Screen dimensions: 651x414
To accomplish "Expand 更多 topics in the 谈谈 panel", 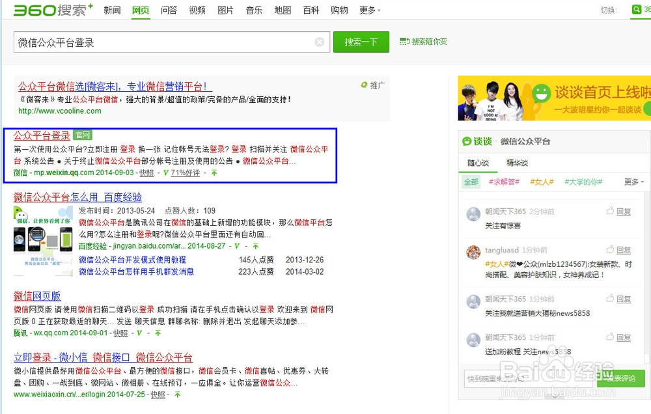I will click(x=633, y=182).
